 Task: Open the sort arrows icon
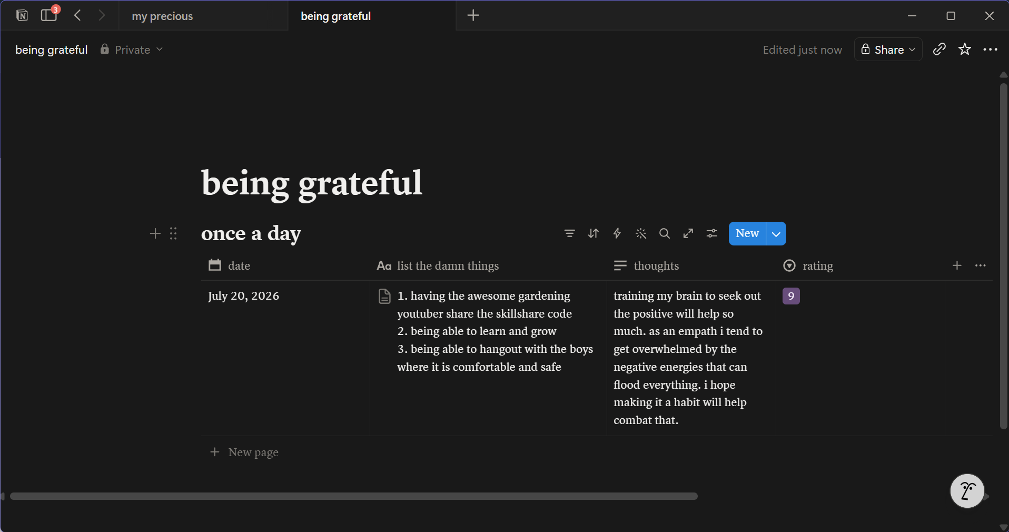pyautogui.click(x=593, y=233)
